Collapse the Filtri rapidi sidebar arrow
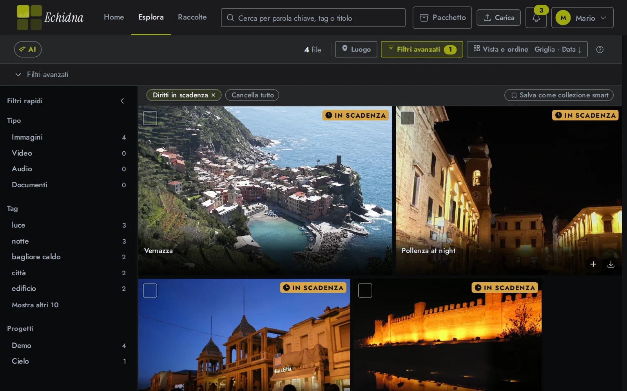 (x=122, y=101)
